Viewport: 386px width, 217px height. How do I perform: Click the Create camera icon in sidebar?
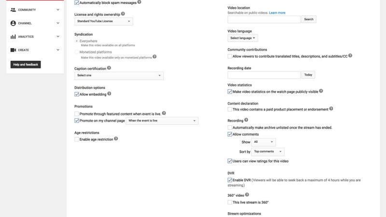[x=13, y=50]
